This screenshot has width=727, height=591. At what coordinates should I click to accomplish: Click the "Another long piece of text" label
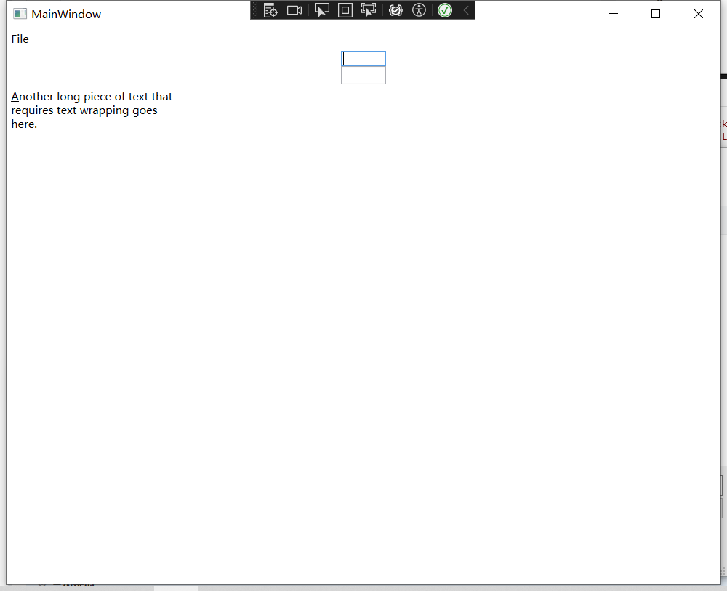click(92, 110)
